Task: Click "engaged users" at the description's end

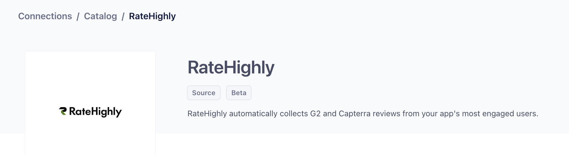Action: 510,114
